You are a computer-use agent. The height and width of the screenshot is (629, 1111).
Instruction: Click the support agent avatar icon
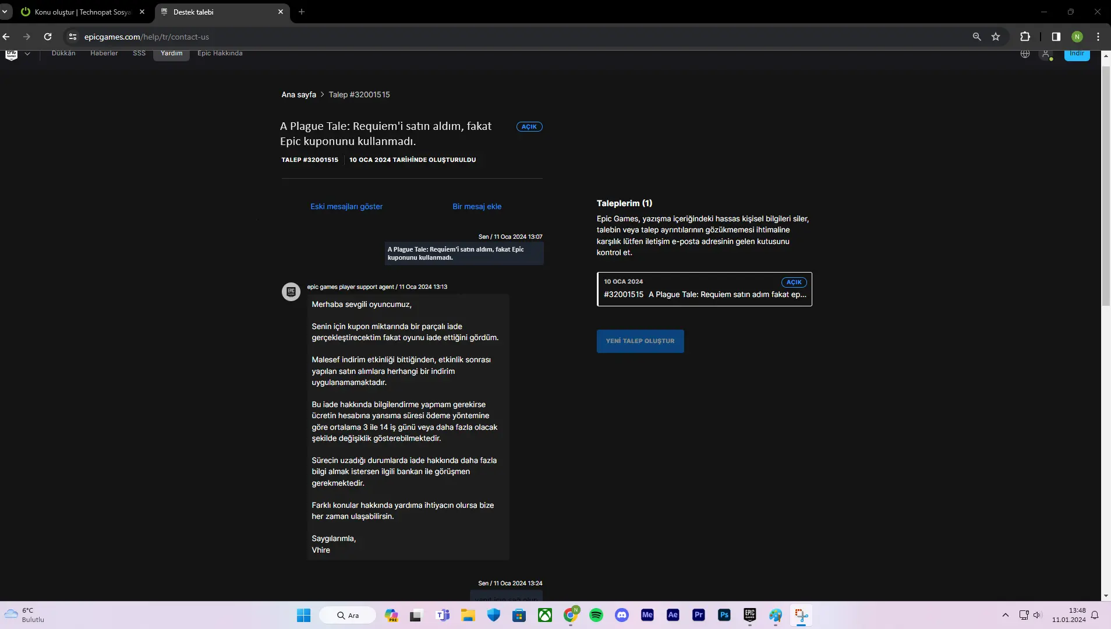coord(291,292)
